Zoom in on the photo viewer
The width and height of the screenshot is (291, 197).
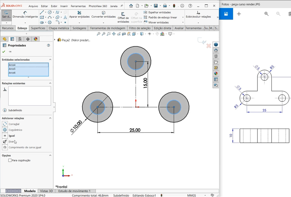pos(266,14)
